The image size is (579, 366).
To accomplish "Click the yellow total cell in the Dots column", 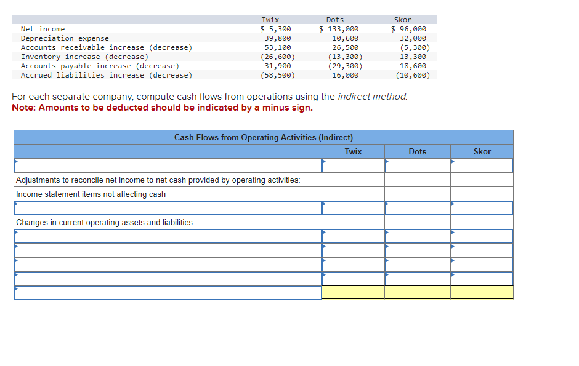I will pyautogui.click(x=417, y=293).
